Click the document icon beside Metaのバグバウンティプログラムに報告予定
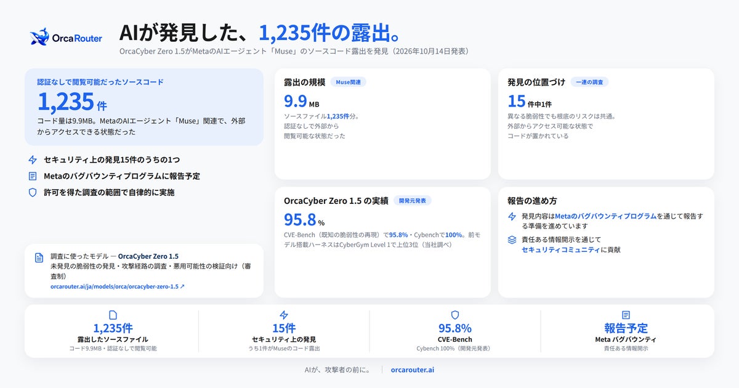Screen dimensions: 739x388 [x=33, y=176]
